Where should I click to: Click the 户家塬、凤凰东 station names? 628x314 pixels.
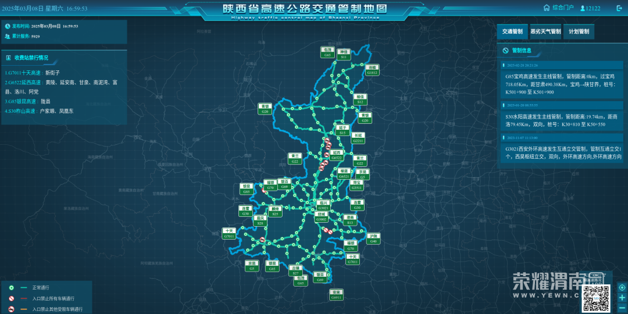(x=57, y=111)
